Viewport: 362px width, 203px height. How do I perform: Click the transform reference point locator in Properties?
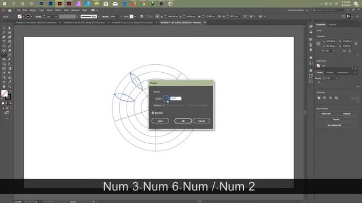[318, 43]
